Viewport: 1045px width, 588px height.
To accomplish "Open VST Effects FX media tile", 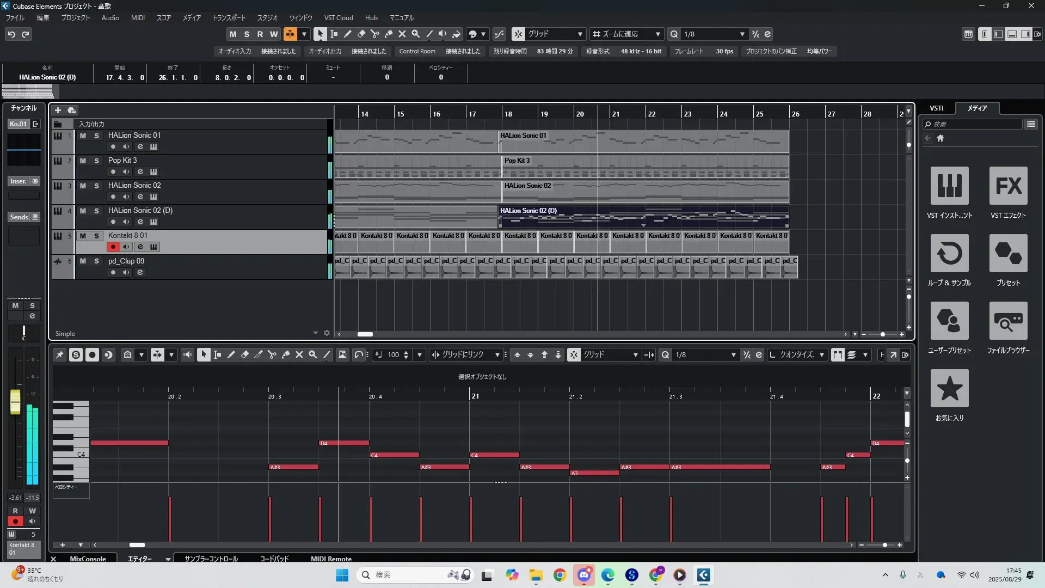I will pos(1008,186).
